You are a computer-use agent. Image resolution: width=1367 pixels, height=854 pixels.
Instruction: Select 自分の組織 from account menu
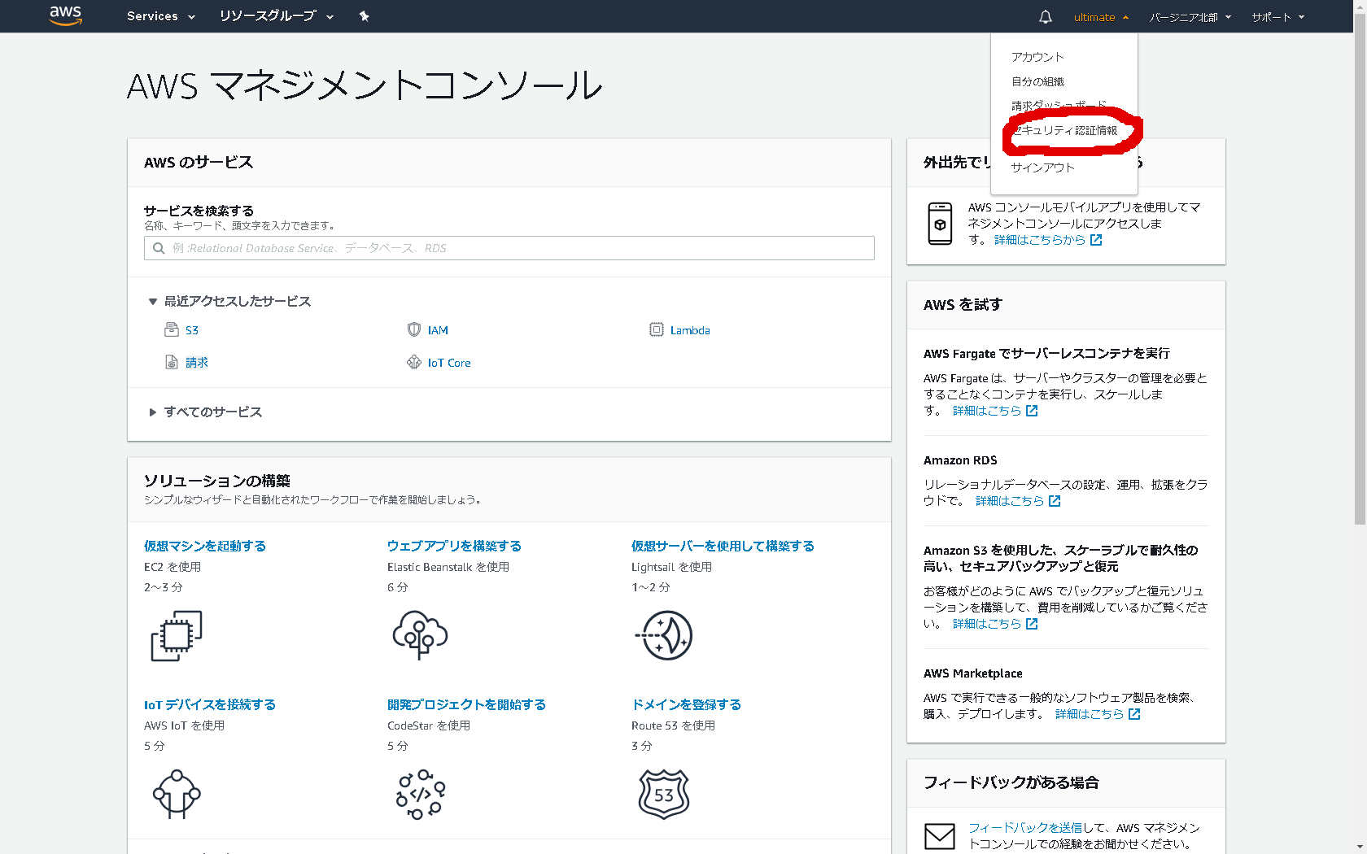(x=1037, y=81)
